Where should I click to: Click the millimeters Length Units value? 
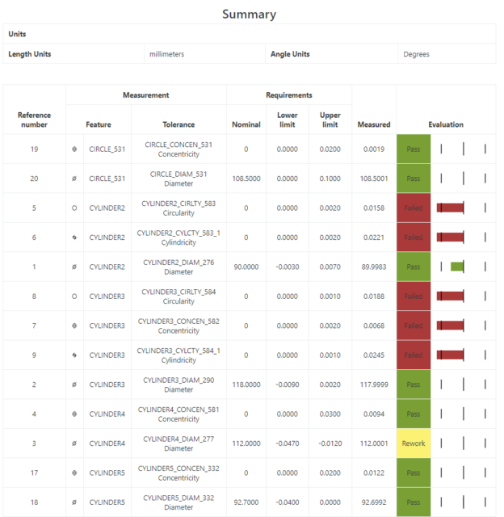pyautogui.click(x=167, y=54)
